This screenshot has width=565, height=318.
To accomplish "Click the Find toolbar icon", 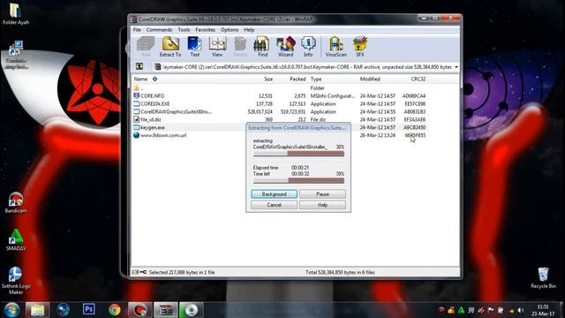I will click(x=262, y=47).
